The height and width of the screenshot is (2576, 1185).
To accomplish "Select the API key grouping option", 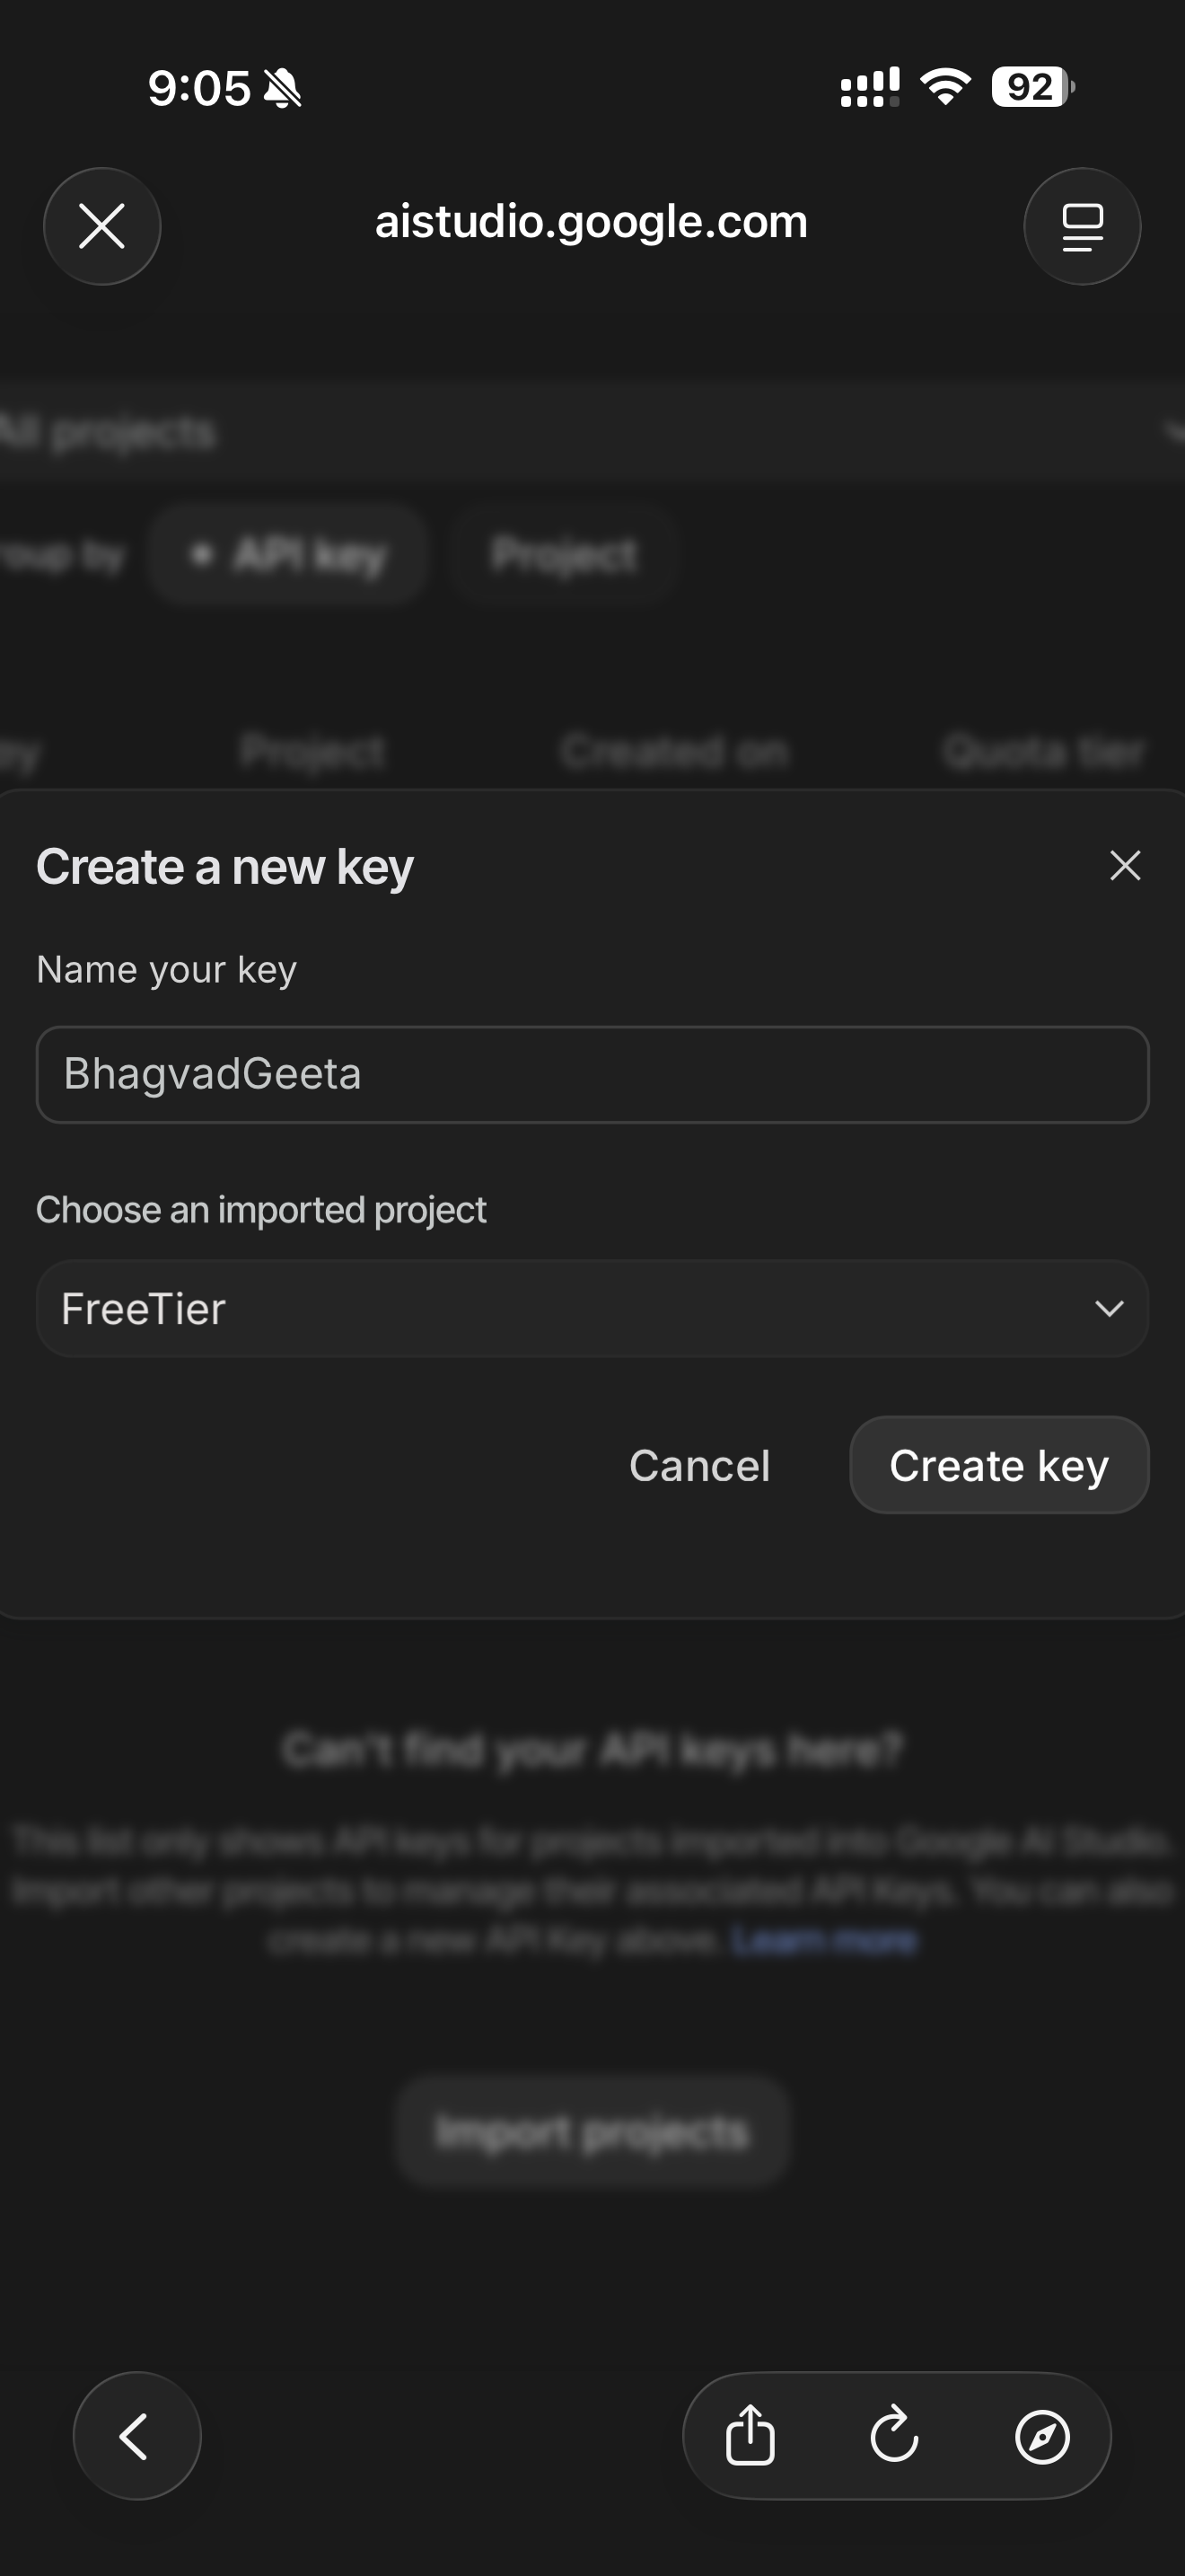I will pyautogui.click(x=288, y=554).
